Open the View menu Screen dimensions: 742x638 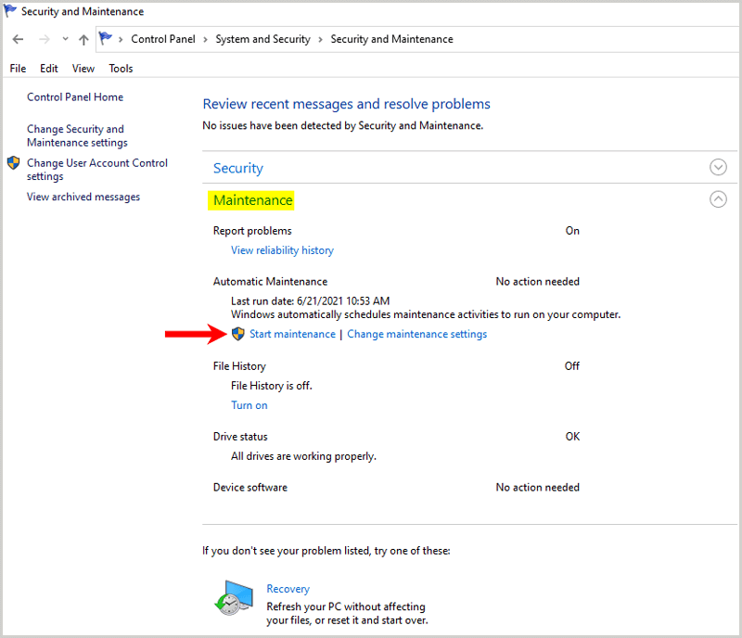click(83, 69)
